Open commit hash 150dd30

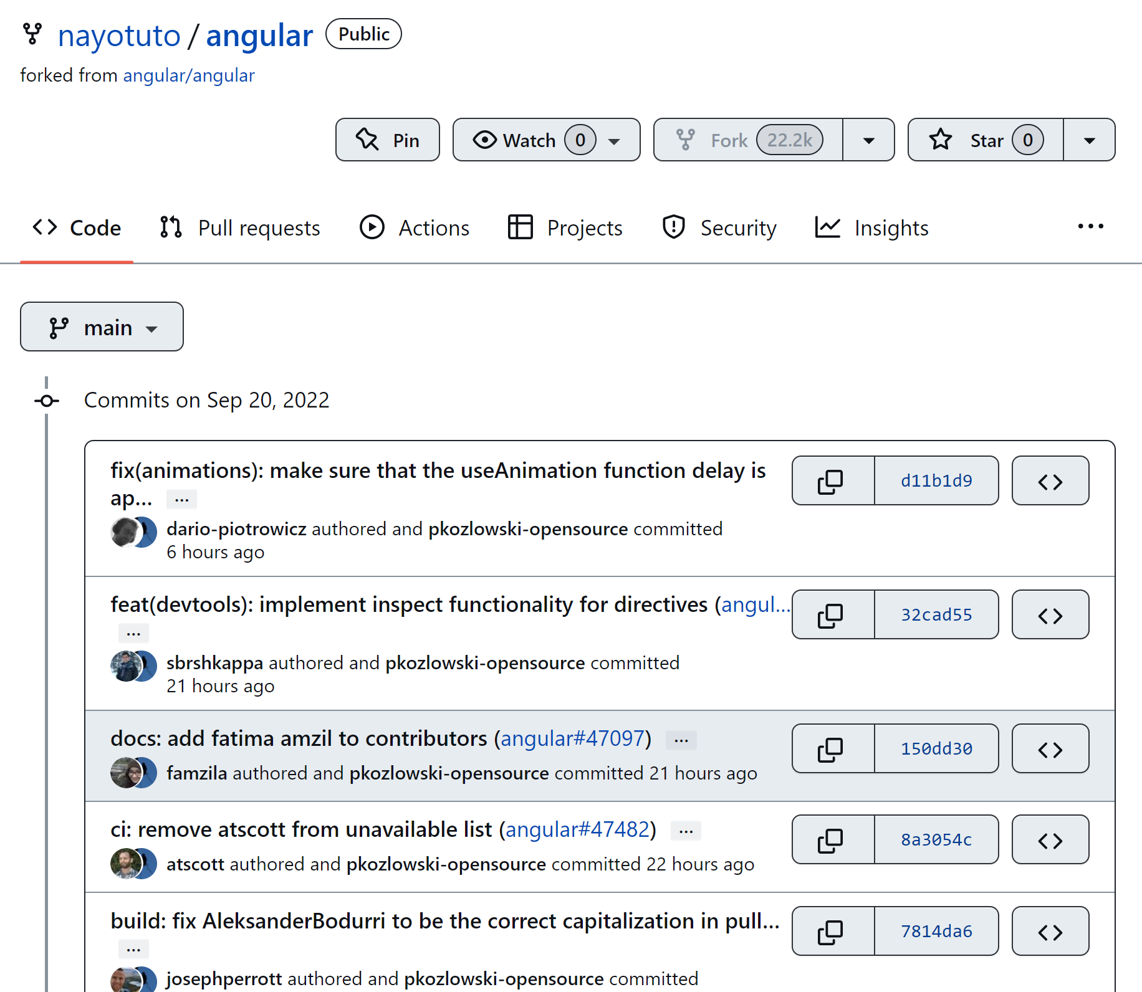936,748
